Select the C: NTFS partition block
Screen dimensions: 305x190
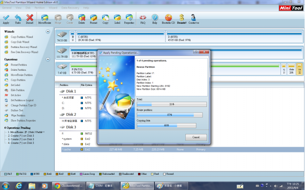point(121,36)
